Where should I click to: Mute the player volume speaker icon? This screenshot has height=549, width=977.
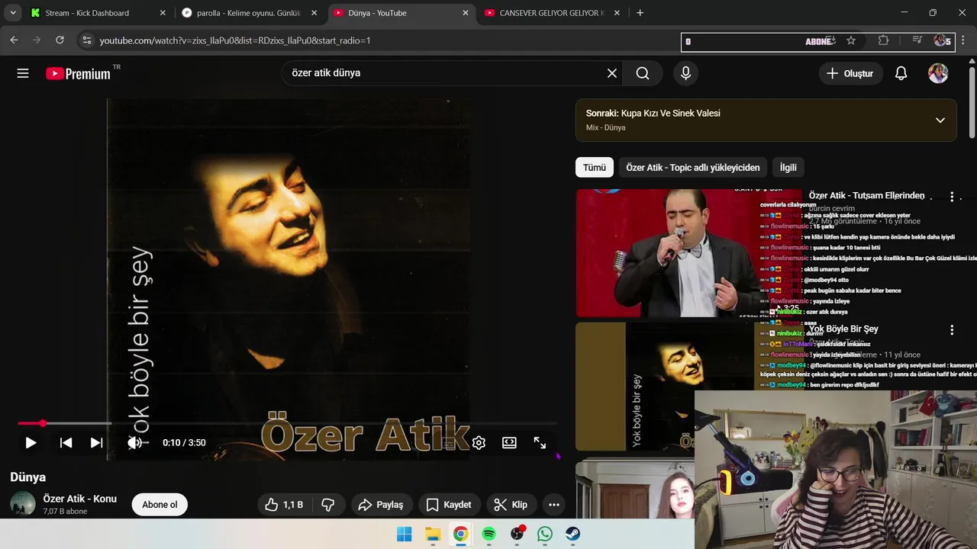[133, 442]
